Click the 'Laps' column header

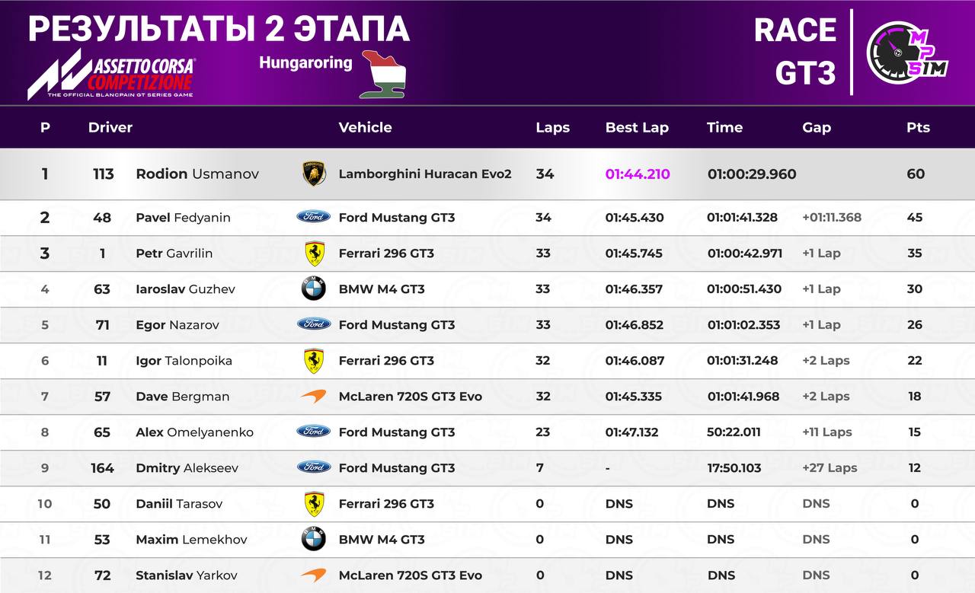pos(553,128)
